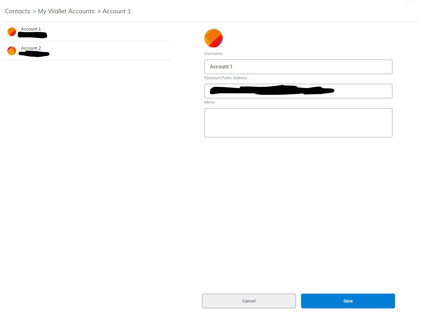423x313 pixels.
Task: Click the Memo field label
Action: [x=210, y=102]
